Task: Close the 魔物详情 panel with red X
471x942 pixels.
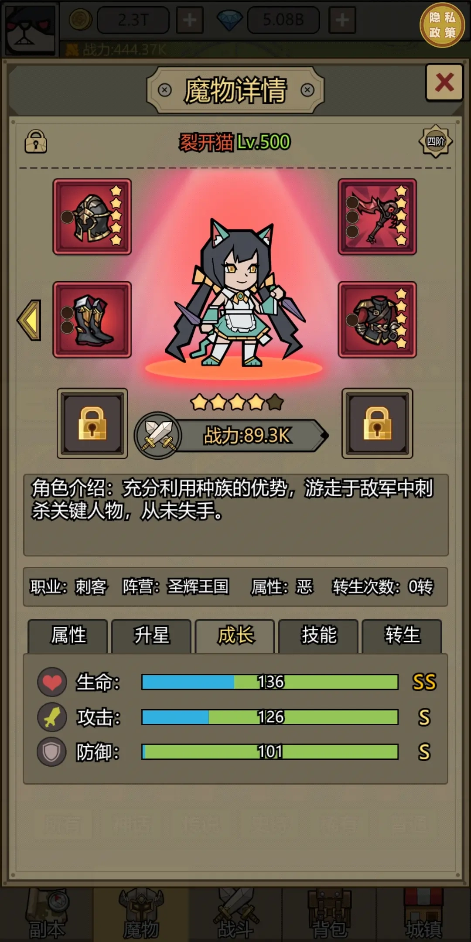Action: [444, 82]
